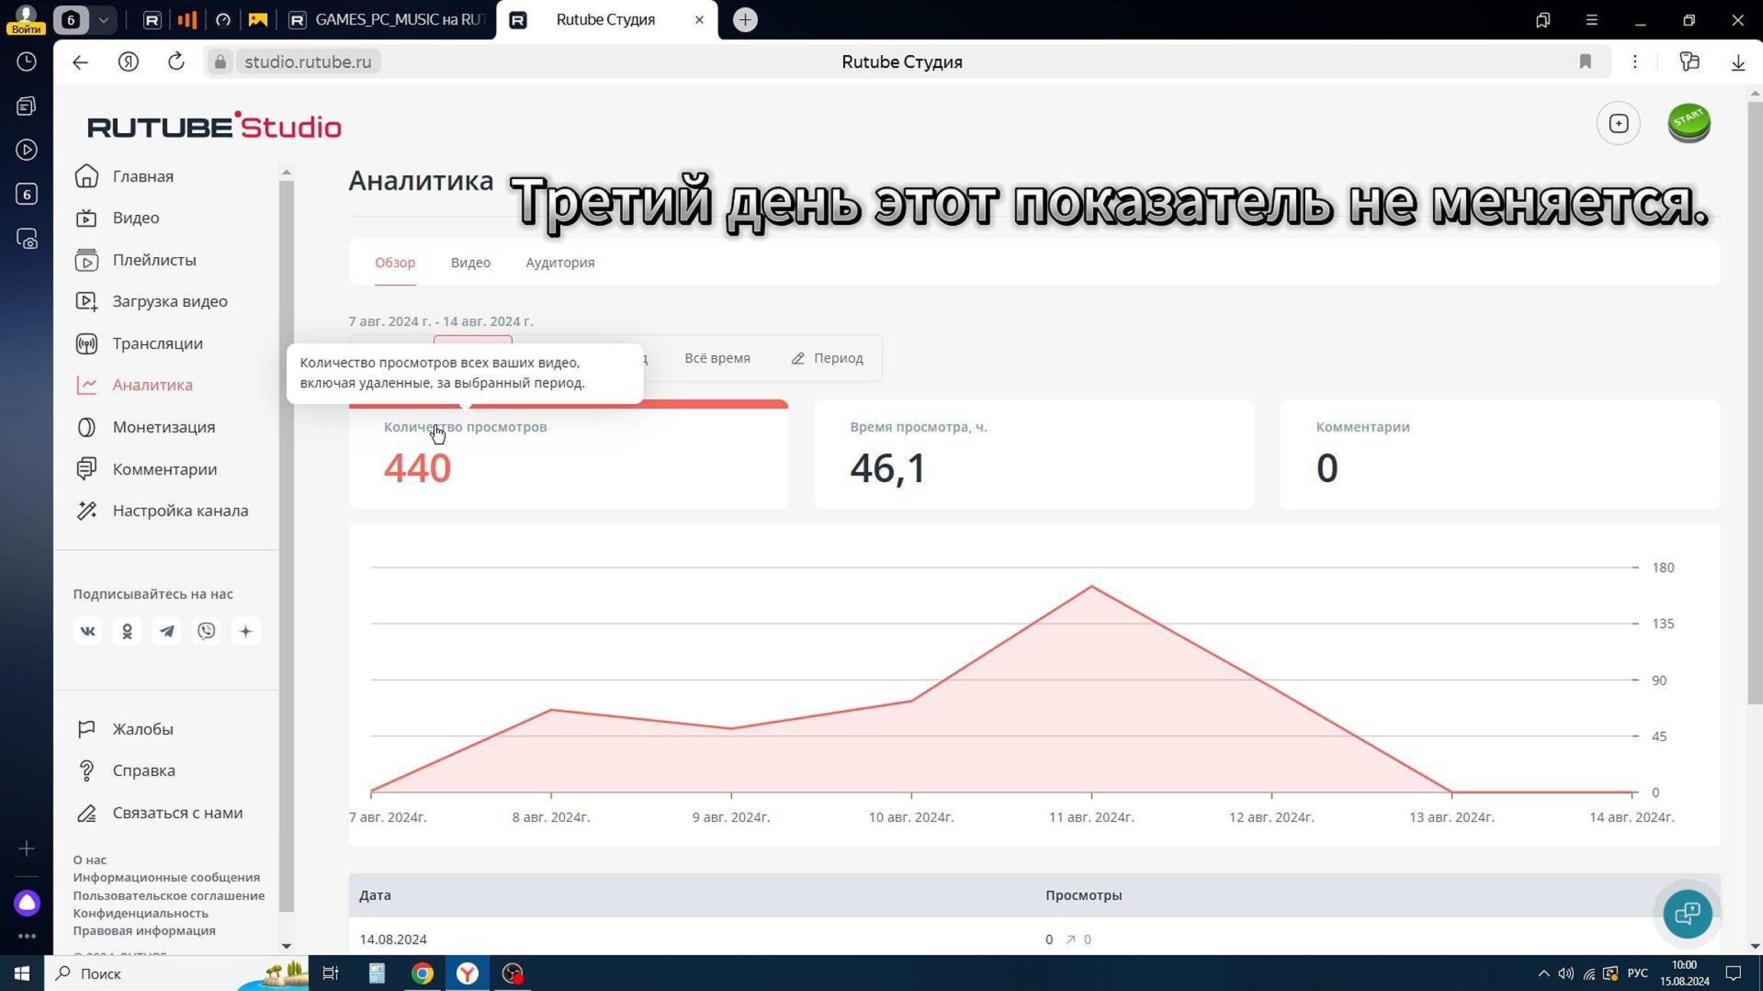1763x991 pixels.
Task: Switch to the Обзор tab
Action: pyautogui.click(x=395, y=262)
